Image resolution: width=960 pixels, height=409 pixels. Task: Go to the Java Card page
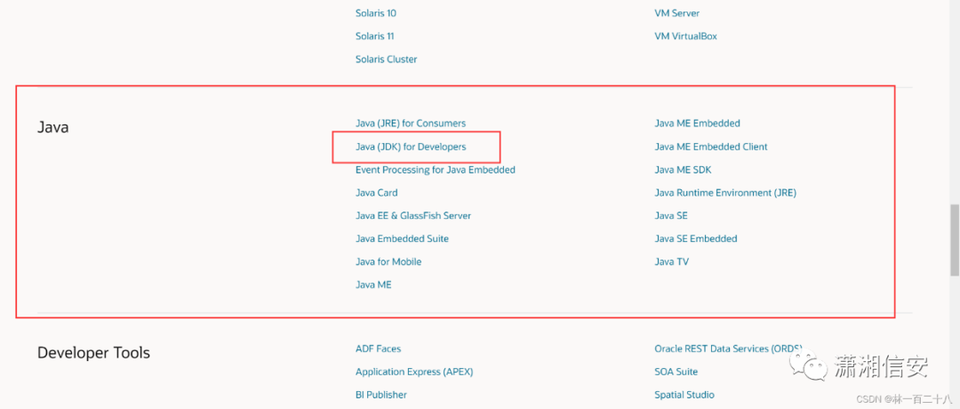(x=377, y=193)
